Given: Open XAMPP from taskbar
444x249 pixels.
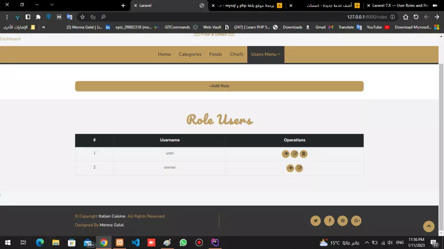Looking at the screenshot, I should pyautogui.click(x=119, y=242).
